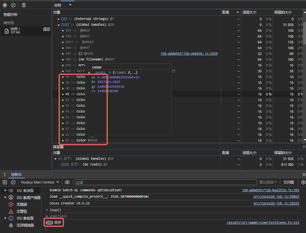Click the 352 条消息 list icon
This screenshot has width=306, height=233.
click(x=11, y=191)
